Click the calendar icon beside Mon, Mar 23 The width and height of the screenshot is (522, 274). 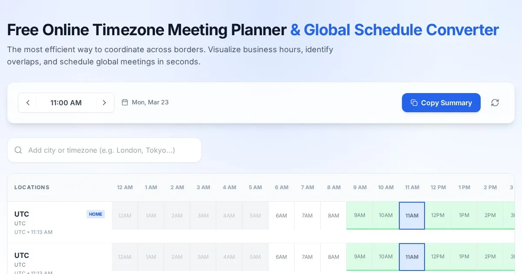coord(125,103)
